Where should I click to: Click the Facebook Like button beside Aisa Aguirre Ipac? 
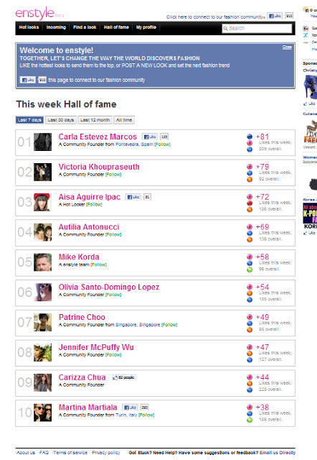tap(133, 197)
